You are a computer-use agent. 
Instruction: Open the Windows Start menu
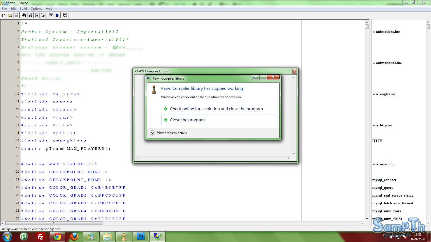7,237
